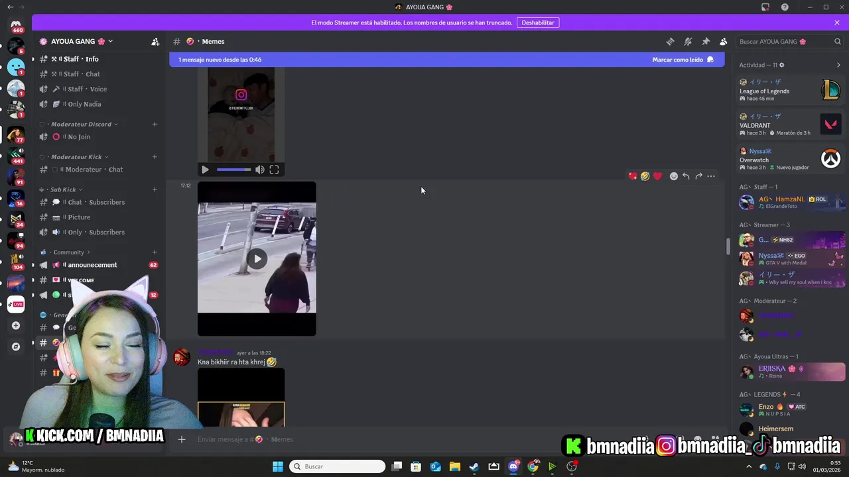Screen dimensions: 849x477
Task: Open Chrome from taskbar
Action: click(x=533, y=466)
